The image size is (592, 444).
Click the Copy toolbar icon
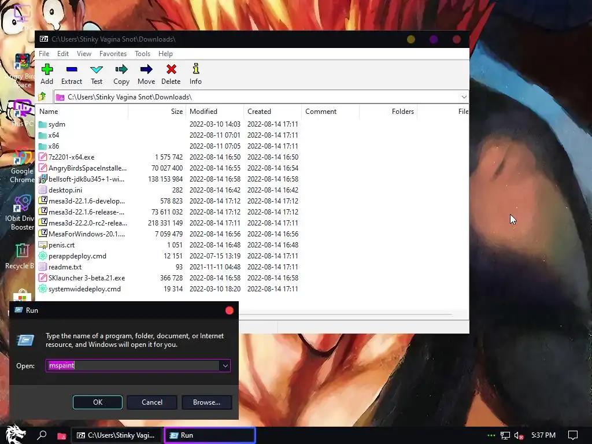click(x=121, y=69)
